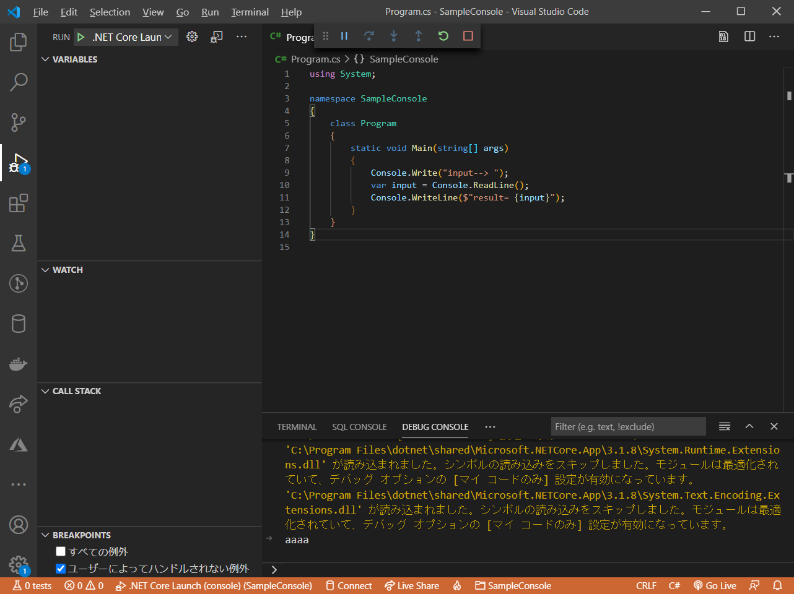Open launch.json with the gear icon
This screenshot has width=794, height=594.
(192, 37)
